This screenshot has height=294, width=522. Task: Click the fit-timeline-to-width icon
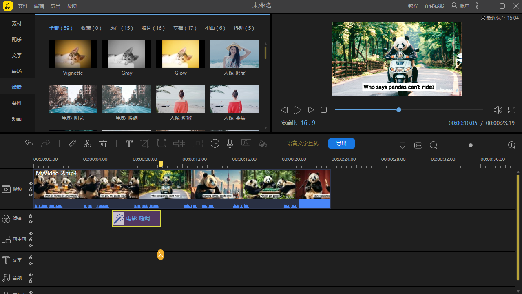point(418,145)
